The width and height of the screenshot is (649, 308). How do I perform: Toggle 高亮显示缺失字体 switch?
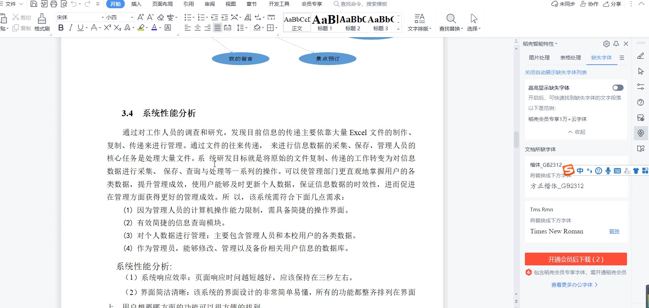(x=618, y=88)
